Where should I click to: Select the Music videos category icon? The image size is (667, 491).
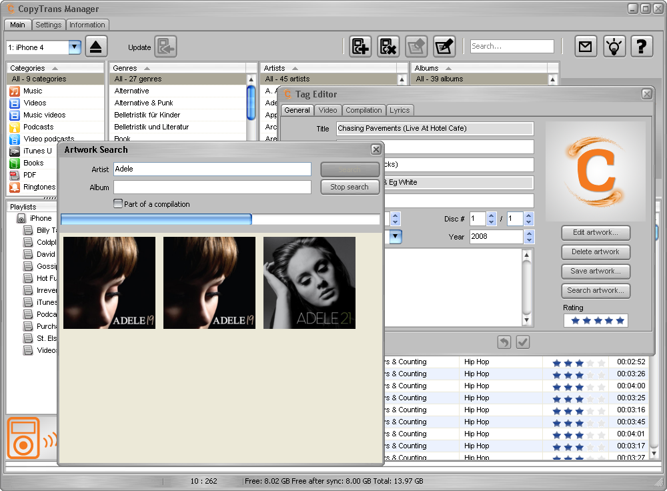[15, 115]
